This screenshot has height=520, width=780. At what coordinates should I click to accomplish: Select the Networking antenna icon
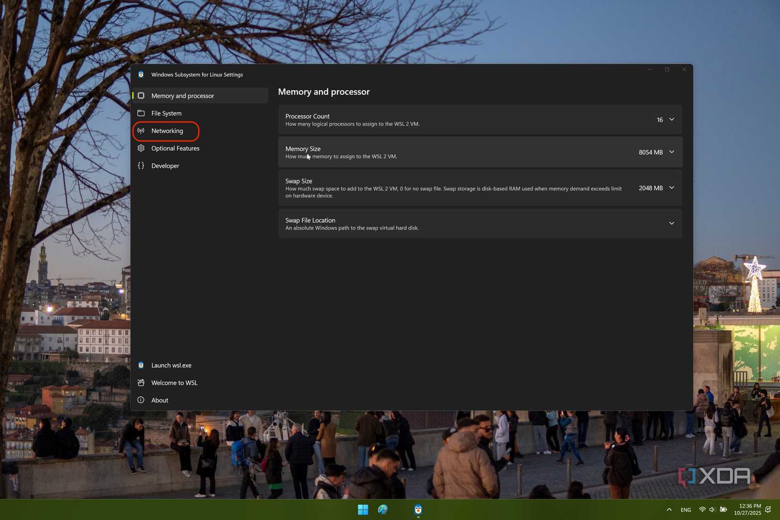[x=141, y=131]
